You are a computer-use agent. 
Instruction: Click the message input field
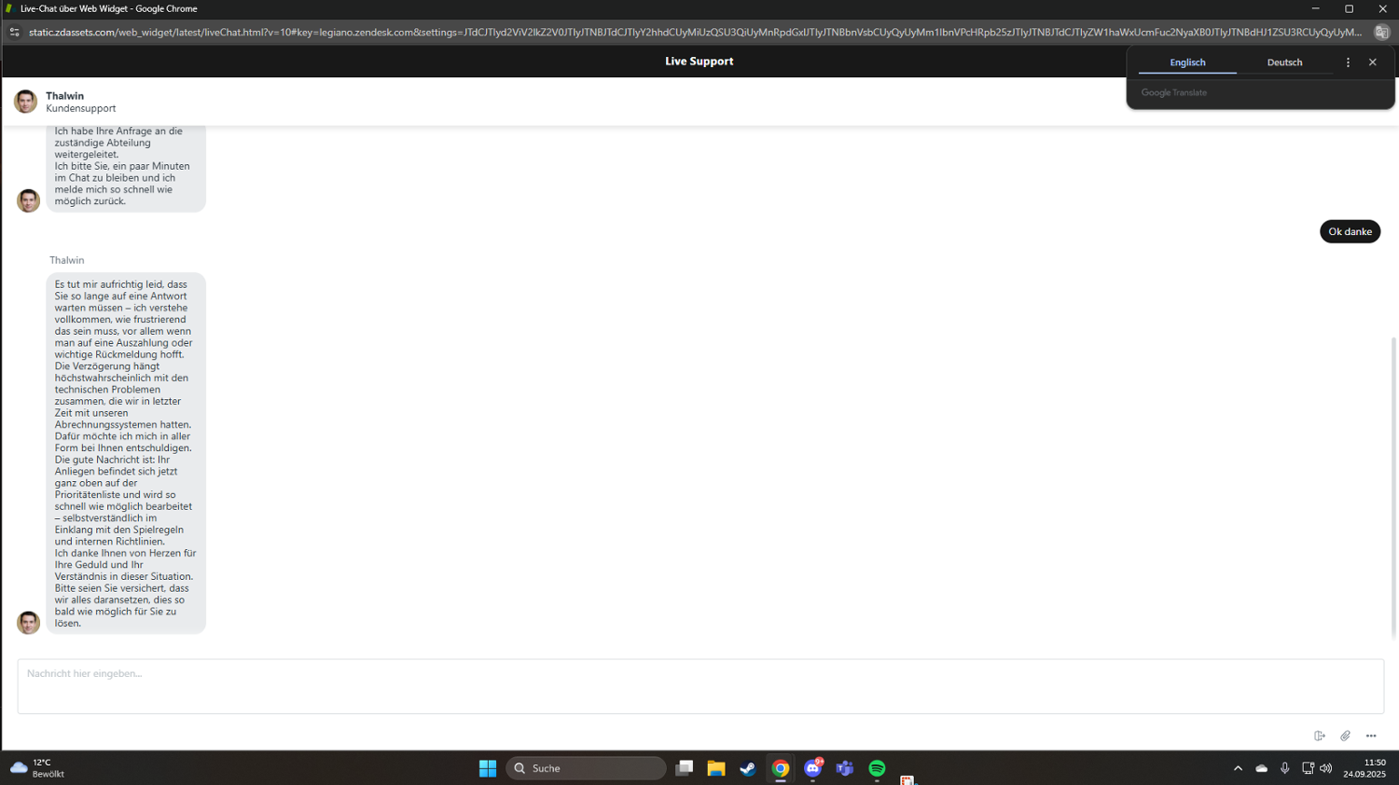[699, 686]
